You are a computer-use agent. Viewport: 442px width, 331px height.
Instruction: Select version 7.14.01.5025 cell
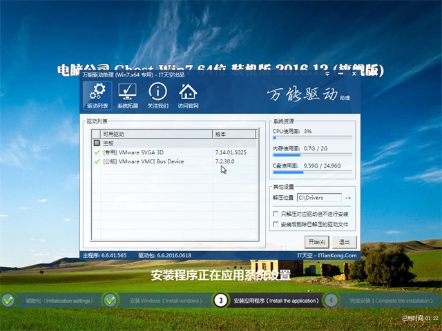pyautogui.click(x=231, y=152)
